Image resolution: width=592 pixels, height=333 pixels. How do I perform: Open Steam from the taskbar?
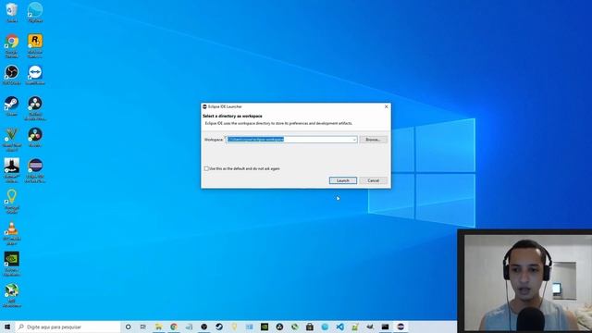click(x=219, y=327)
